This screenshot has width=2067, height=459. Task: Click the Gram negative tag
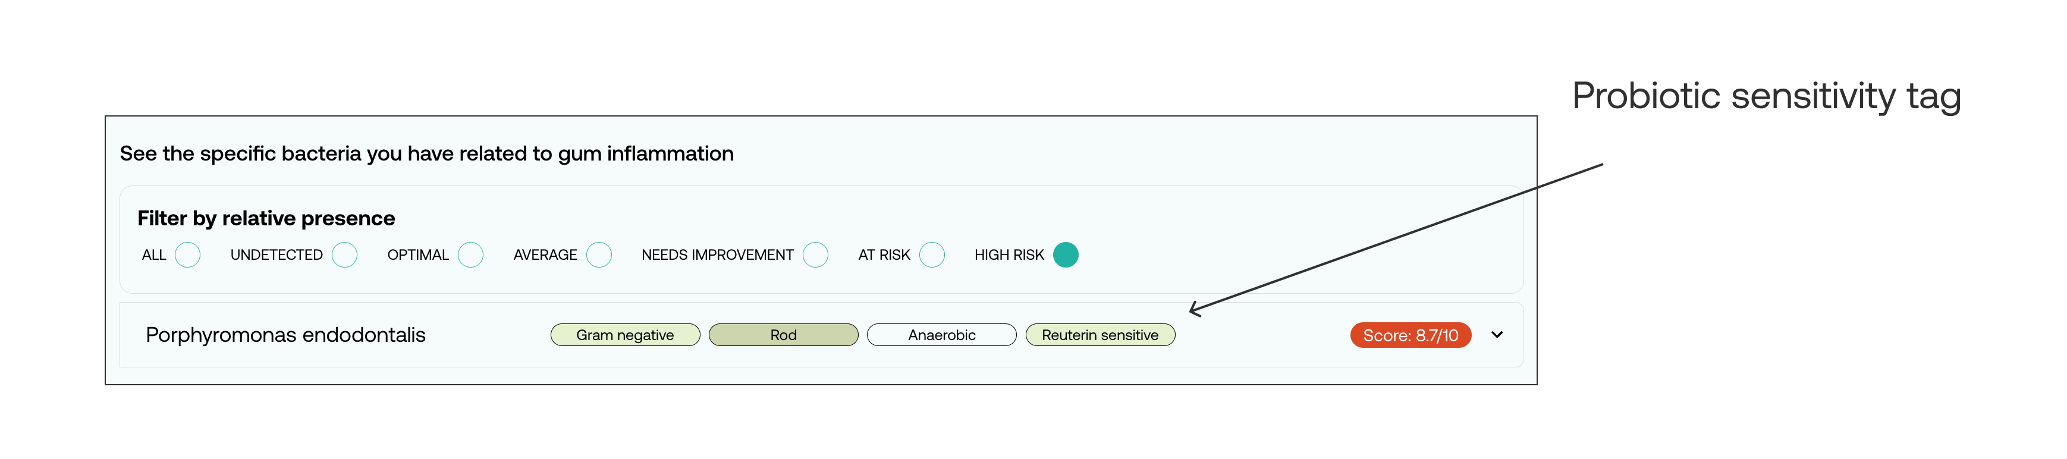tap(625, 335)
